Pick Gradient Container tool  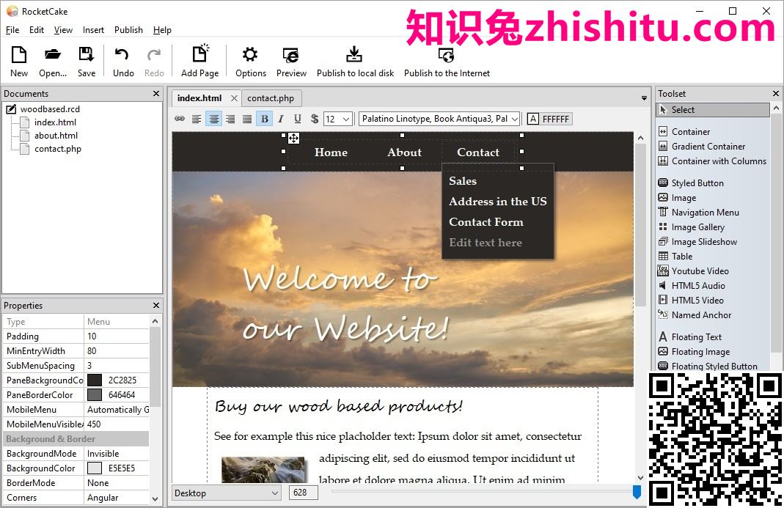702,146
